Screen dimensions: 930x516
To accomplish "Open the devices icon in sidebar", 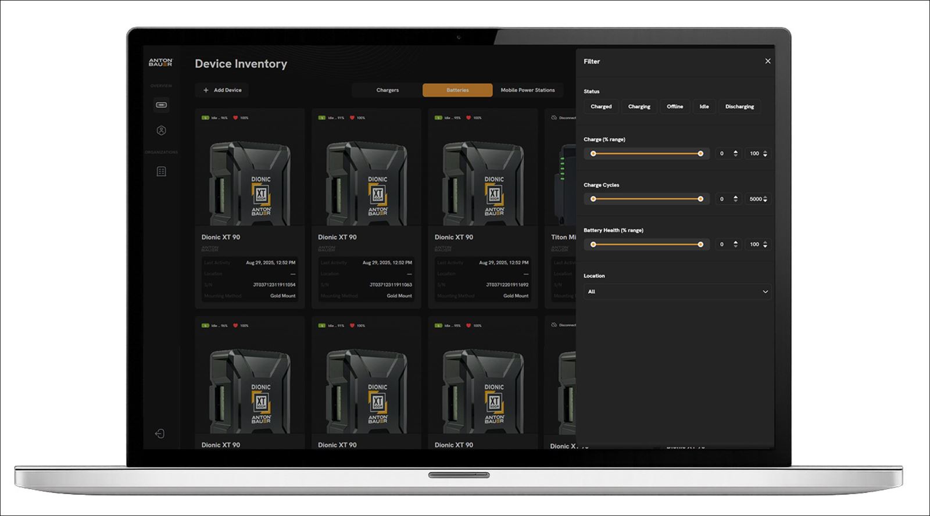I will pyautogui.click(x=161, y=105).
